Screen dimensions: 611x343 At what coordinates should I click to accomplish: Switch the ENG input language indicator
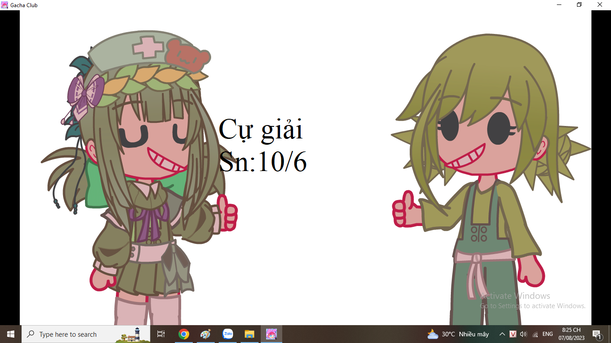[x=547, y=334]
